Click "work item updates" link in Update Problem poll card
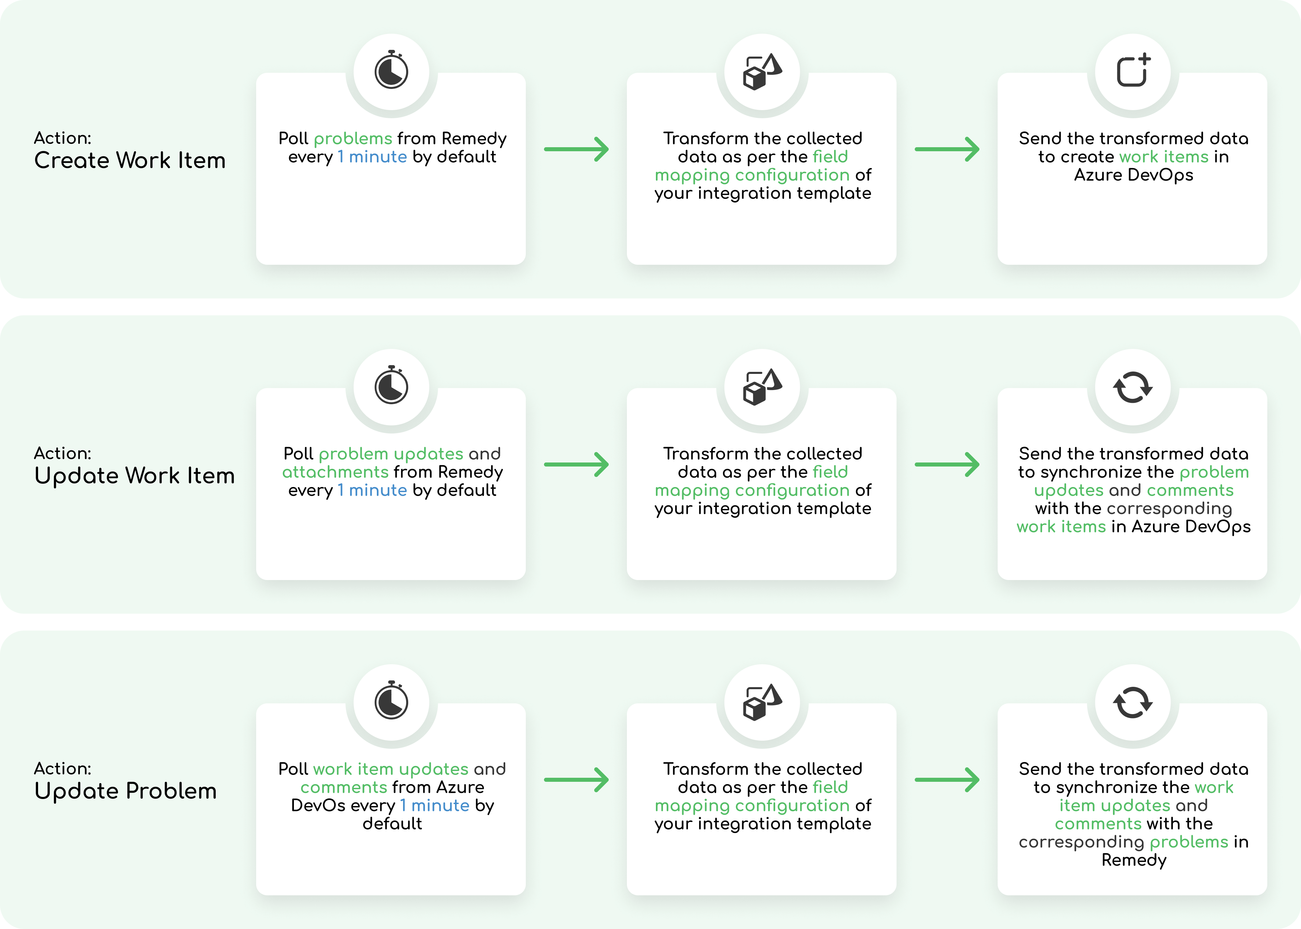 [391, 769]
